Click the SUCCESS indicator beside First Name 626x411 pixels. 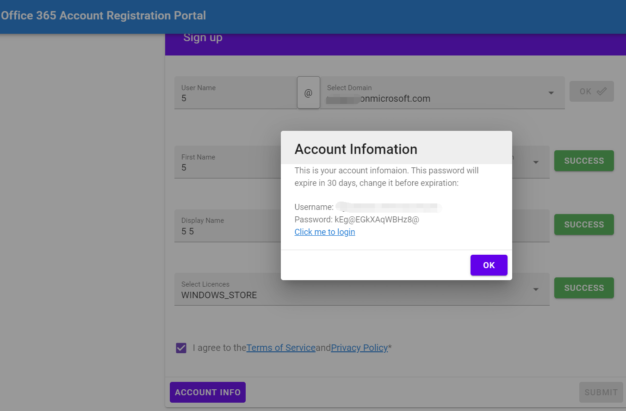click(583, 160)
